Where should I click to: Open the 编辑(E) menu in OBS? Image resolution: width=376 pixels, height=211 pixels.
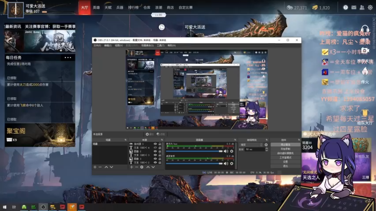(x=108, y=45)
